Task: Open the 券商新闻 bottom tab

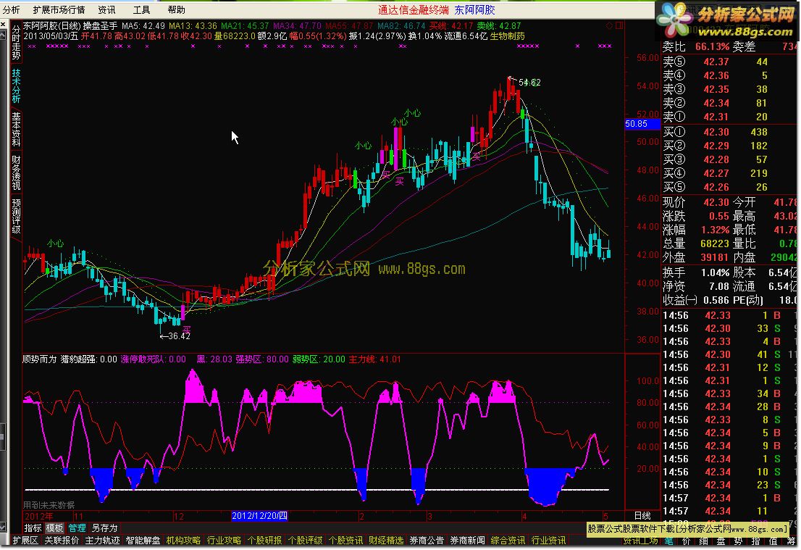Action: click(x=467, y=541)
